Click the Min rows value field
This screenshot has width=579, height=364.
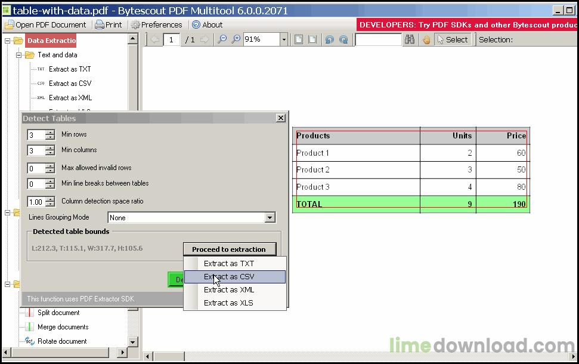click(36, 135)
